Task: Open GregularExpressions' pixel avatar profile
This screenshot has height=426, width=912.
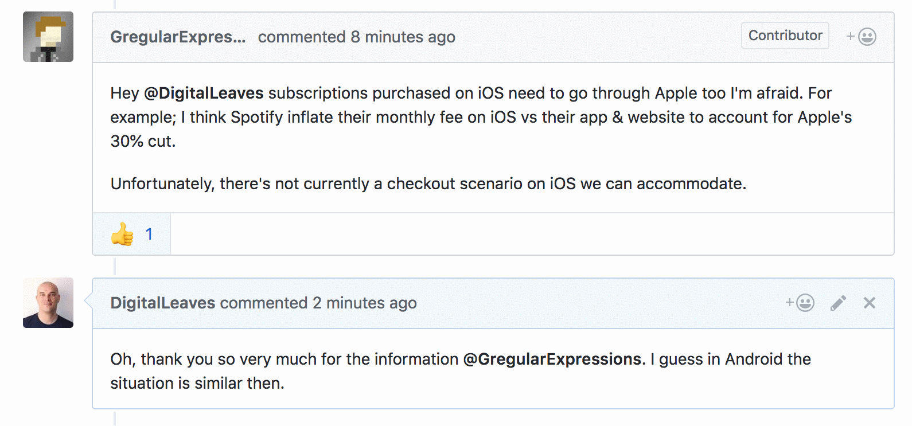Action: coord(48,37)
